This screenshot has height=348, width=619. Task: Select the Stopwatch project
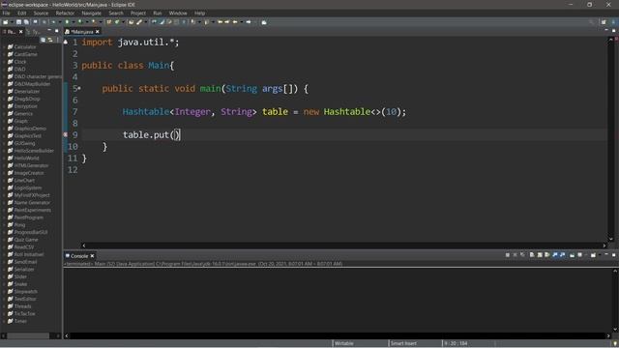click(26, 292)
